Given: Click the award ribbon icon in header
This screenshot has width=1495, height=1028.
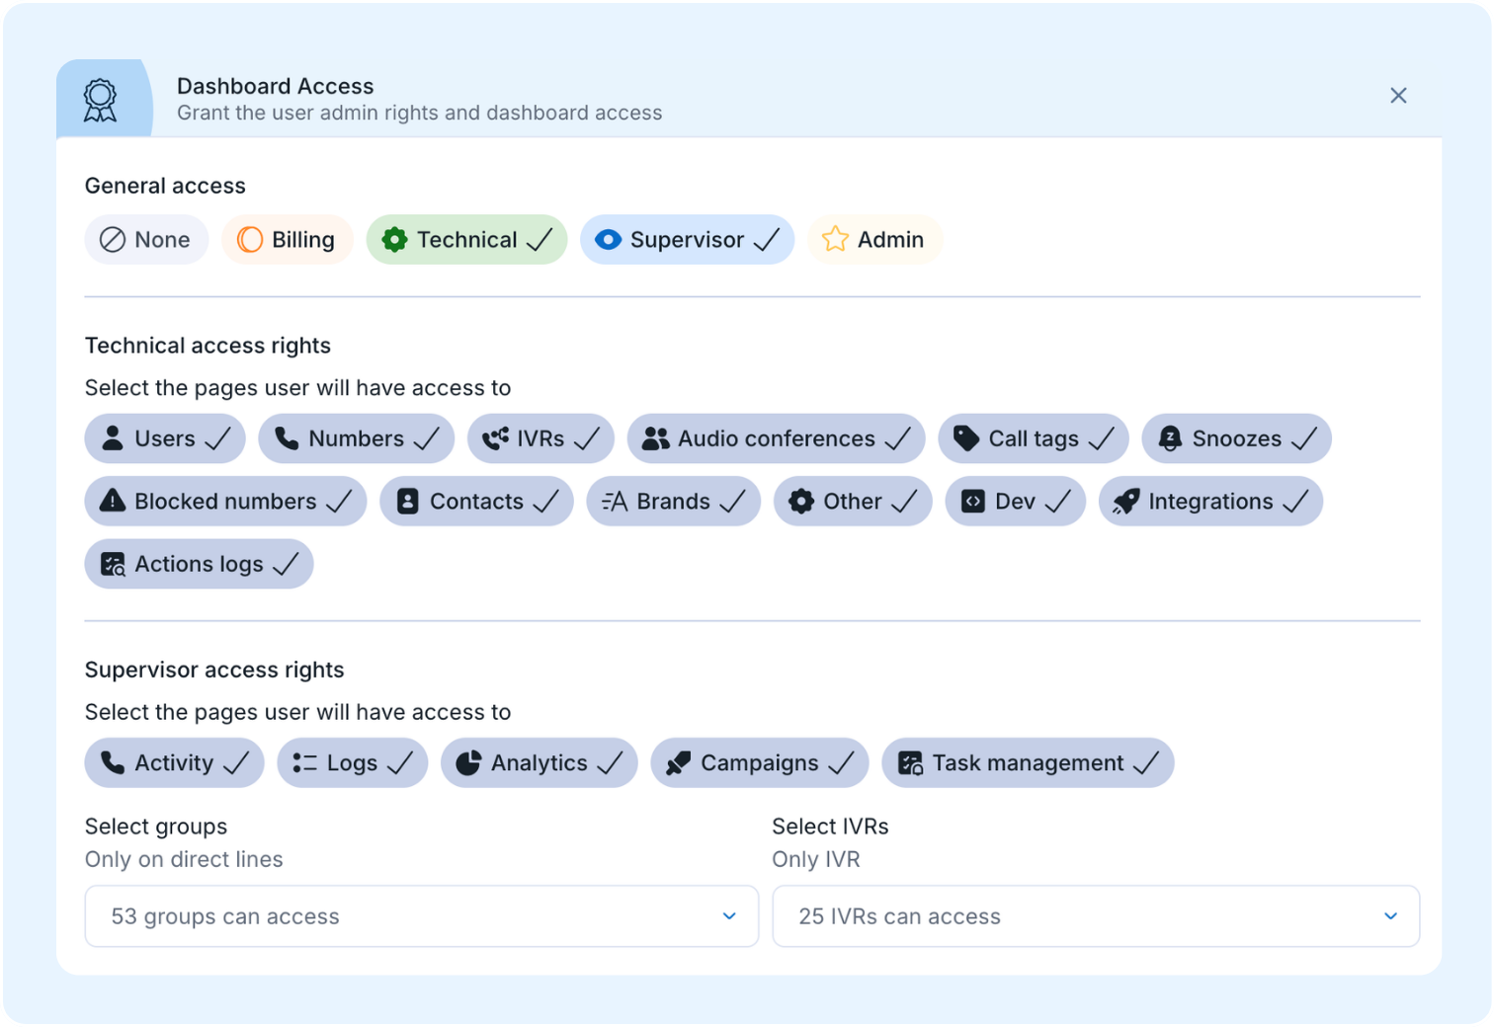Looking at the screenshot, I should point(100,100).
